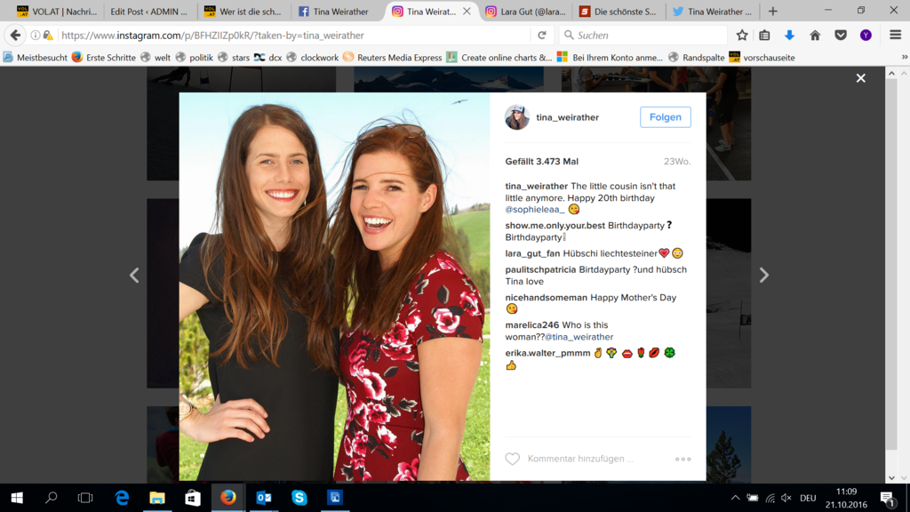Close the Instagram post overlay with the X
The height and width of the screenshot is (512, 910).
click(x=860, y=78)
